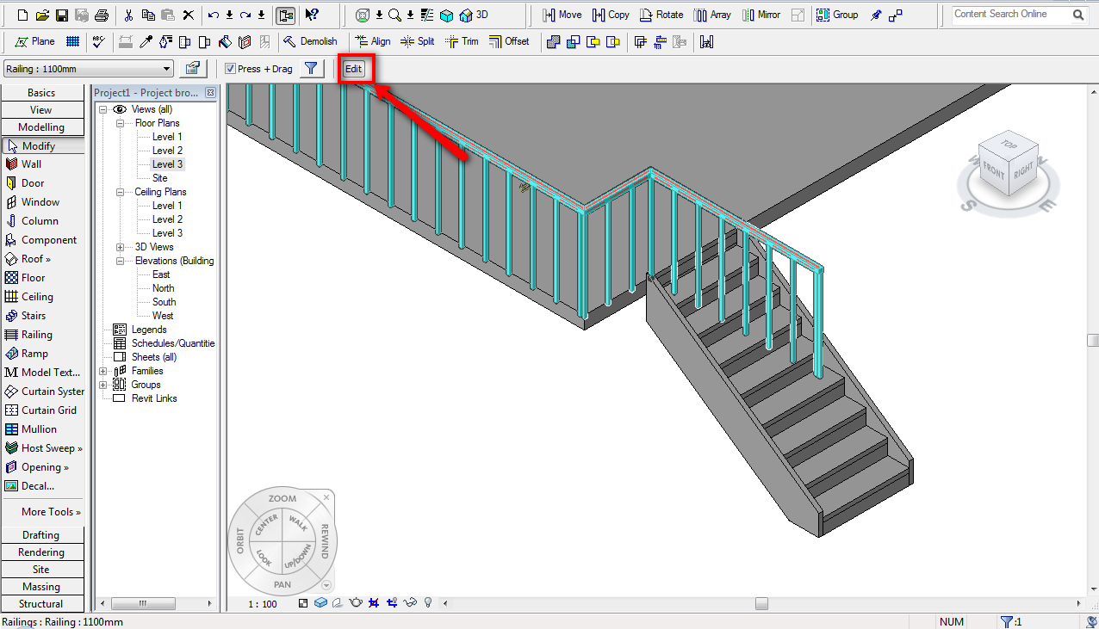Click the Content Search Online field
The image size is (1099, 629).
(x=1009, y=15)
